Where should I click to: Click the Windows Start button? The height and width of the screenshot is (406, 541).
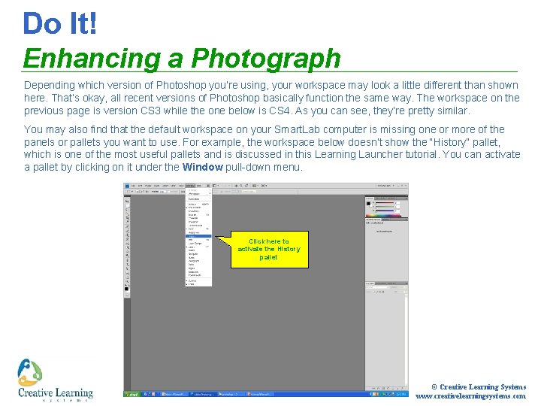[x=131, y=393]
